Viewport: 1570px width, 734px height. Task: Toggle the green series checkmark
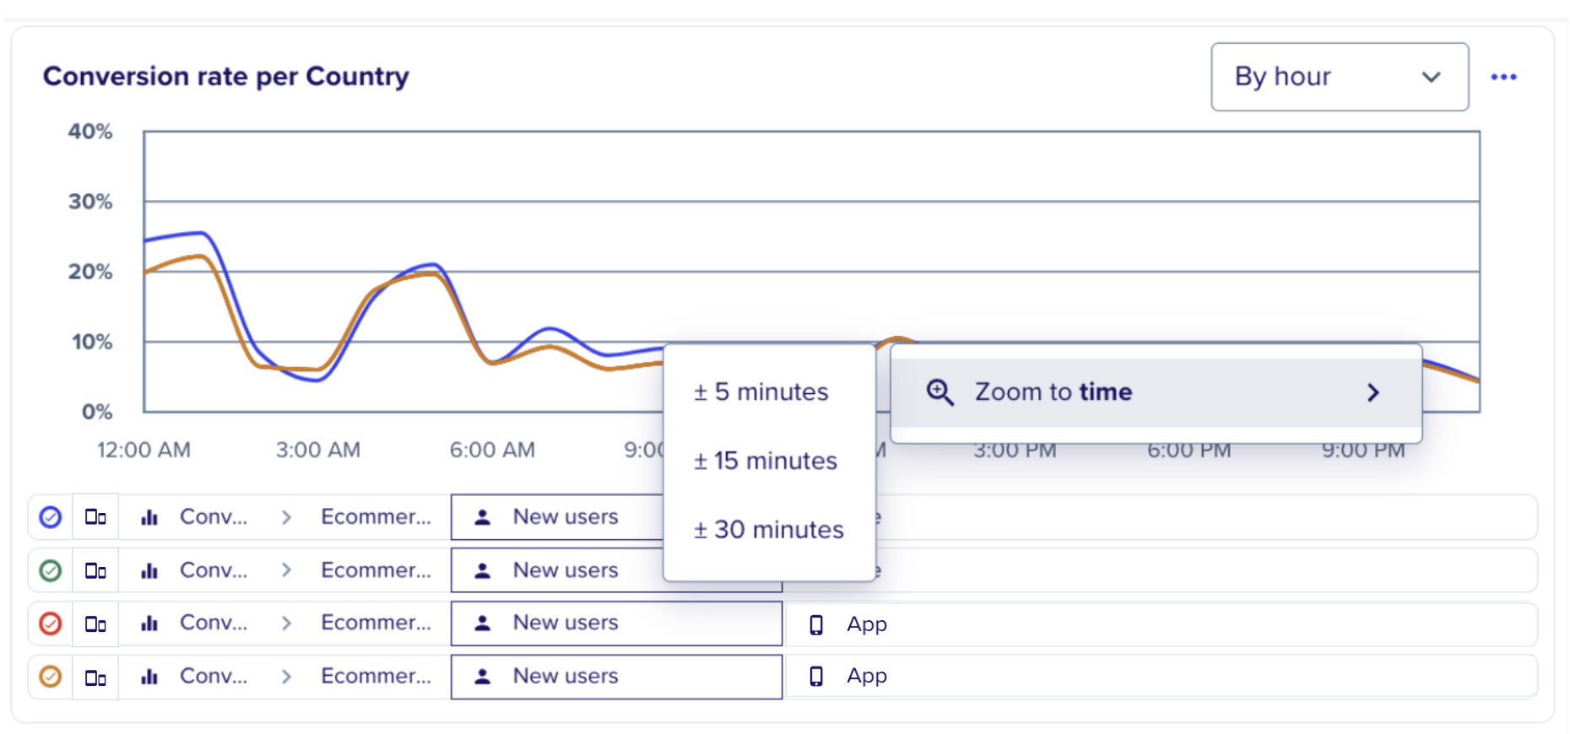[51, 570]
